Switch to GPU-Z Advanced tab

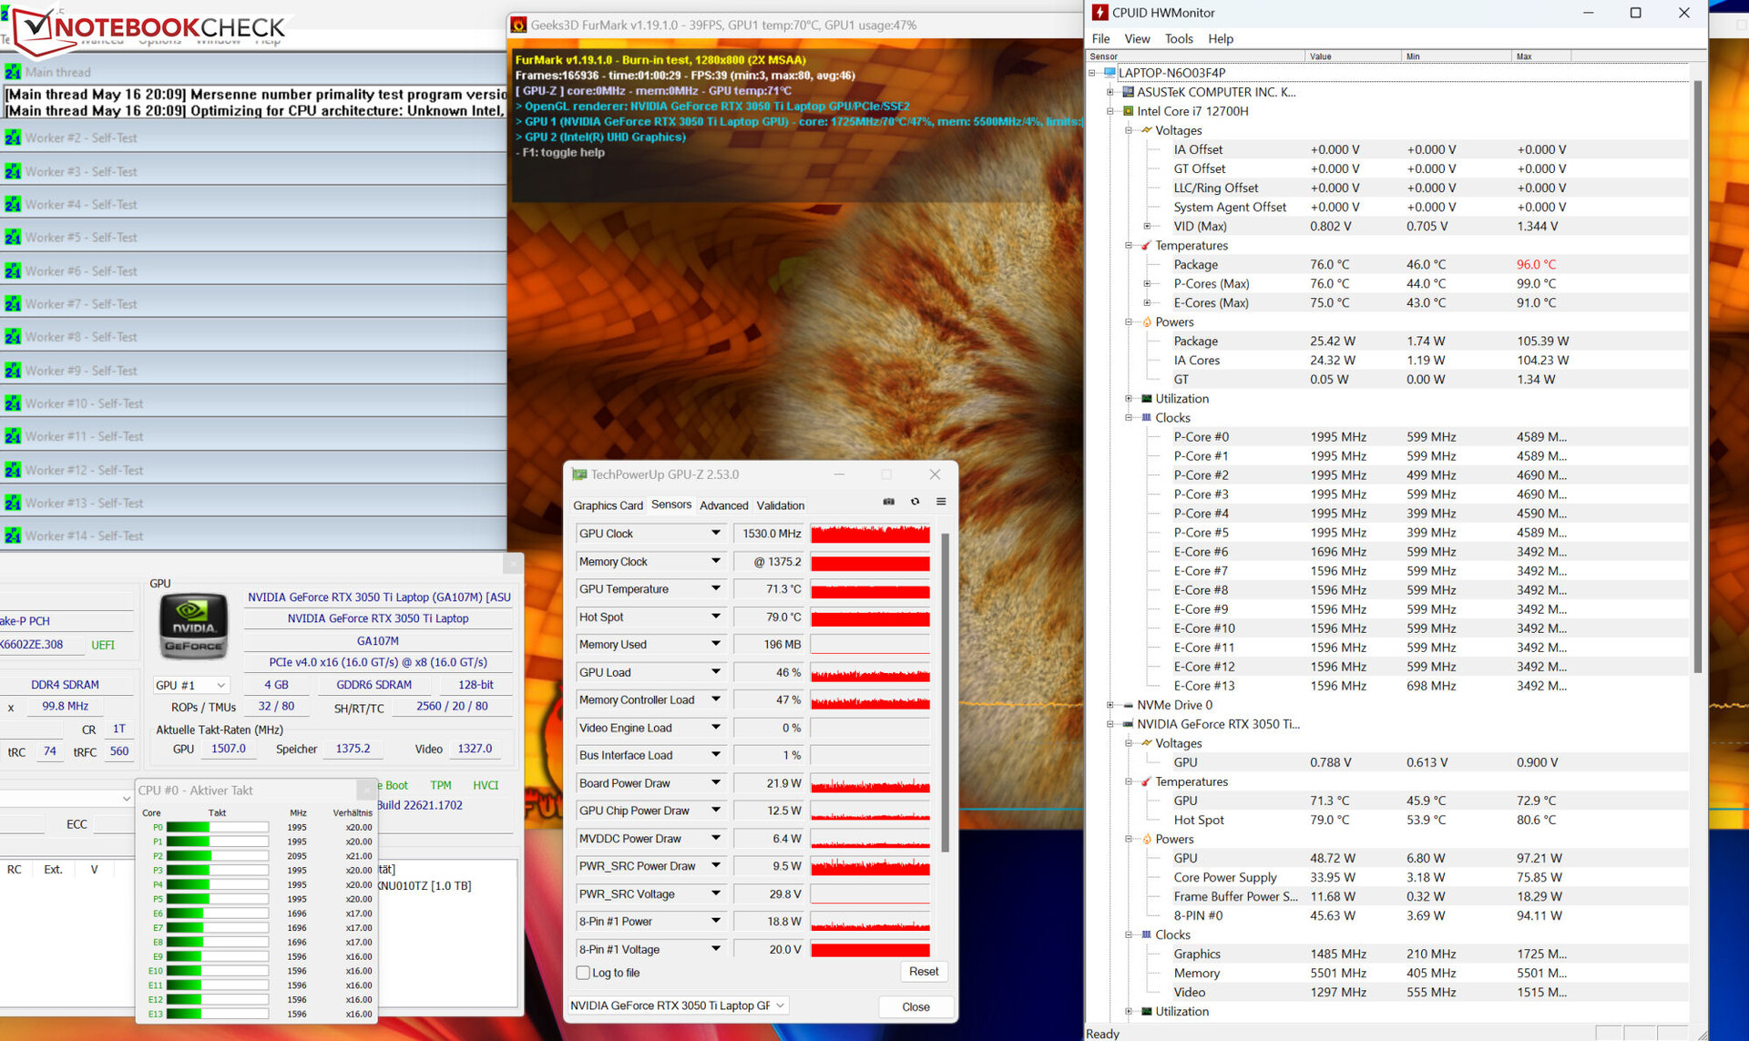(x=723, y=505)
